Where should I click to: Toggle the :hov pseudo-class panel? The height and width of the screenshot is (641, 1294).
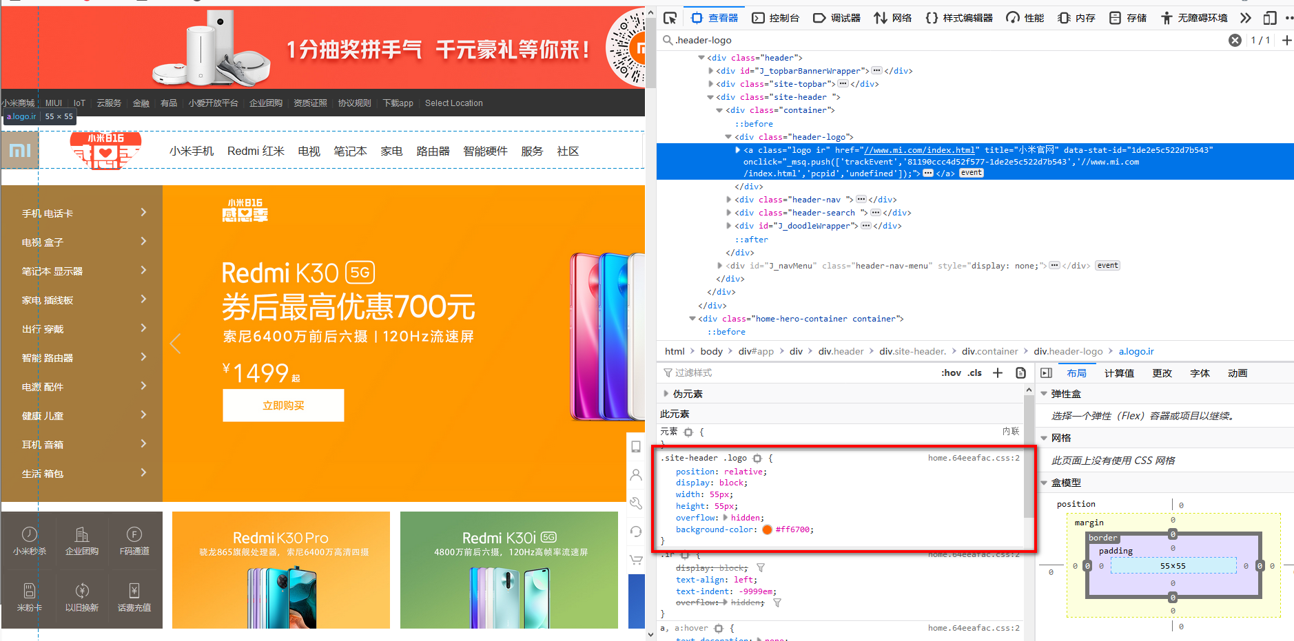951,372
